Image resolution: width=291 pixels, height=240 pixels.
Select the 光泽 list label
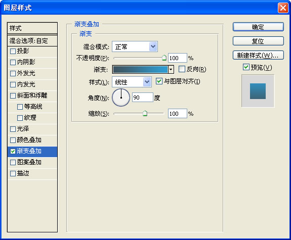[x=23, y=129]
